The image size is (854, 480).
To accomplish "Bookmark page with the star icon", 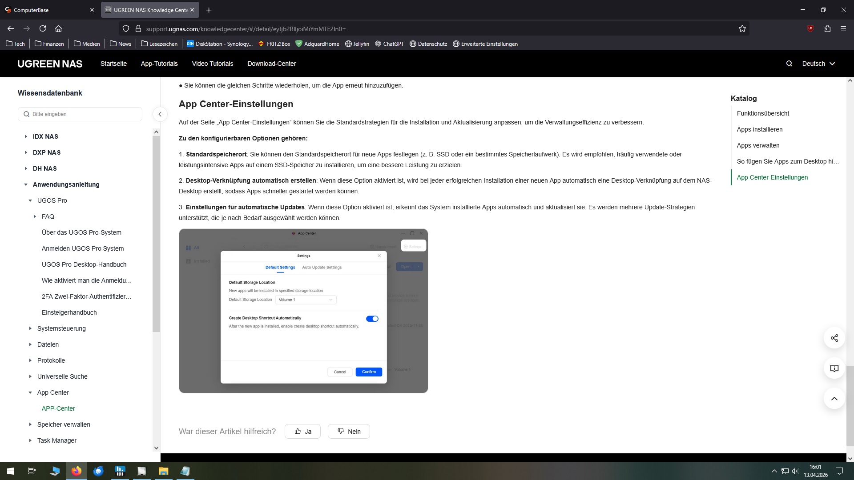I will pos(742,29).
